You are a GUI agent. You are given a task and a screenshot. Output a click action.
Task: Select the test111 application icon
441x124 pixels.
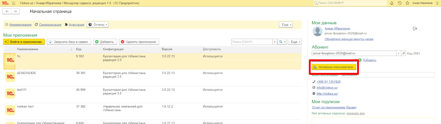(x=10, y=93)
